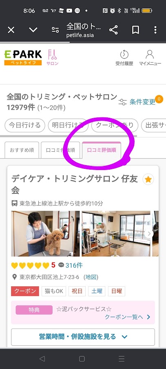Minimize the custom tab with down chevron
The image size is (166, 369).
[x=33, y=30]
